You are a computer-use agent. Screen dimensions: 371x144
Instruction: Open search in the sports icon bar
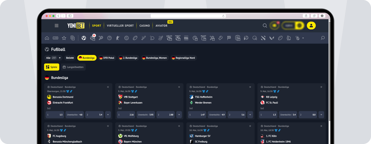tap(322, 38)
